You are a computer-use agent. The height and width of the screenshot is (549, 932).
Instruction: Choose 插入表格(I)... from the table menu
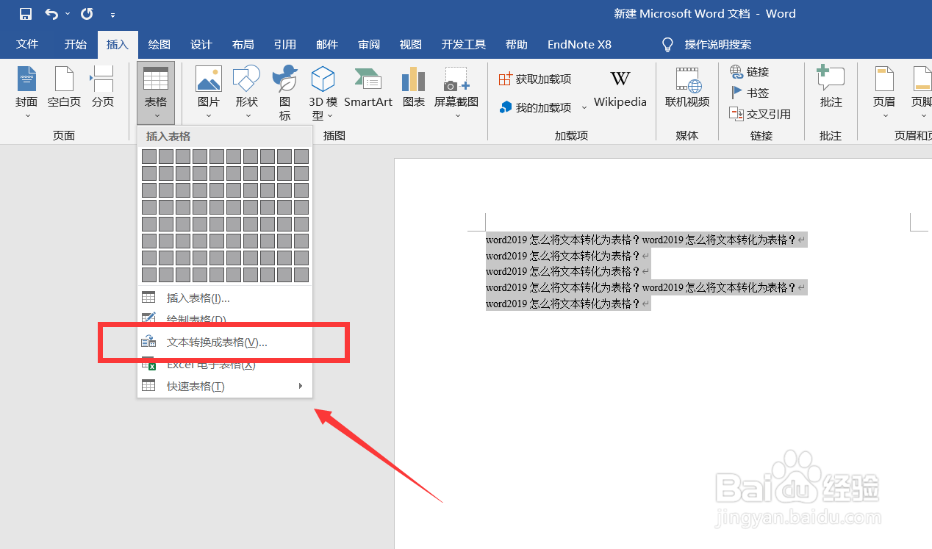pos(225,298)
